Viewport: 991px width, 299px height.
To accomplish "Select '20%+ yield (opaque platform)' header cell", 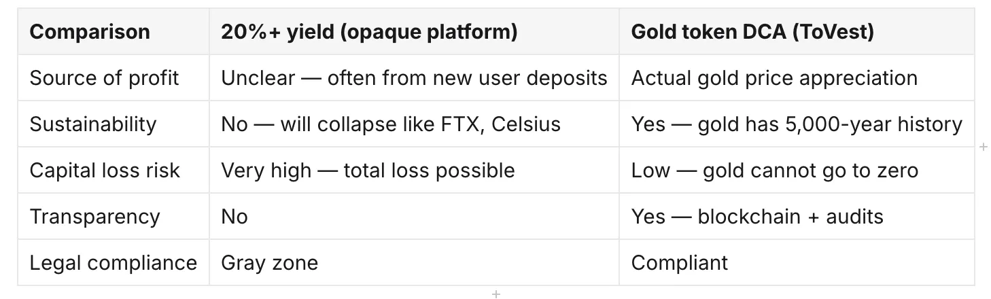I will [x=414, y=32].
